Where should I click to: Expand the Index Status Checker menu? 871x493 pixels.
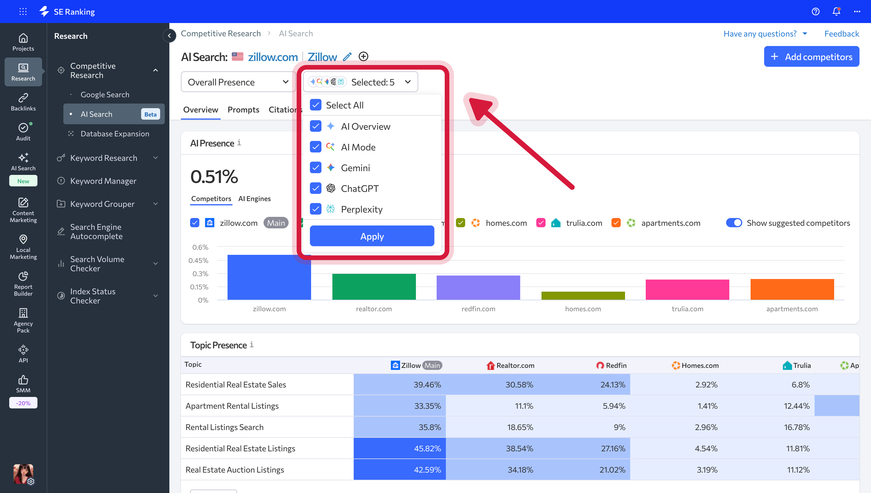tap(156, 296)
